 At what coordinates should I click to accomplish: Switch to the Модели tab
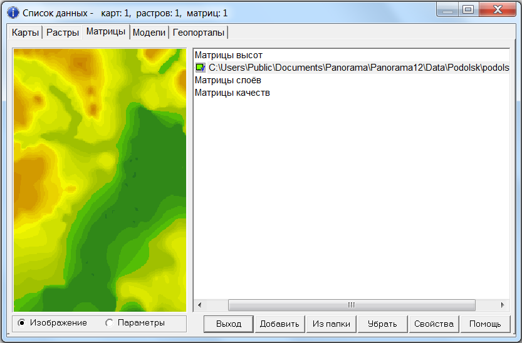click(150, 33)
